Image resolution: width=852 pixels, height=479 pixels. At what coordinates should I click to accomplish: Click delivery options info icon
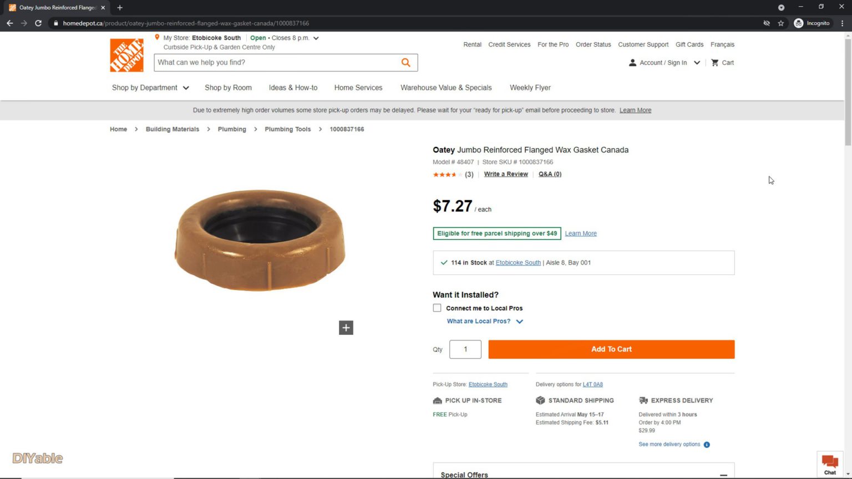[x=707, y=445]
